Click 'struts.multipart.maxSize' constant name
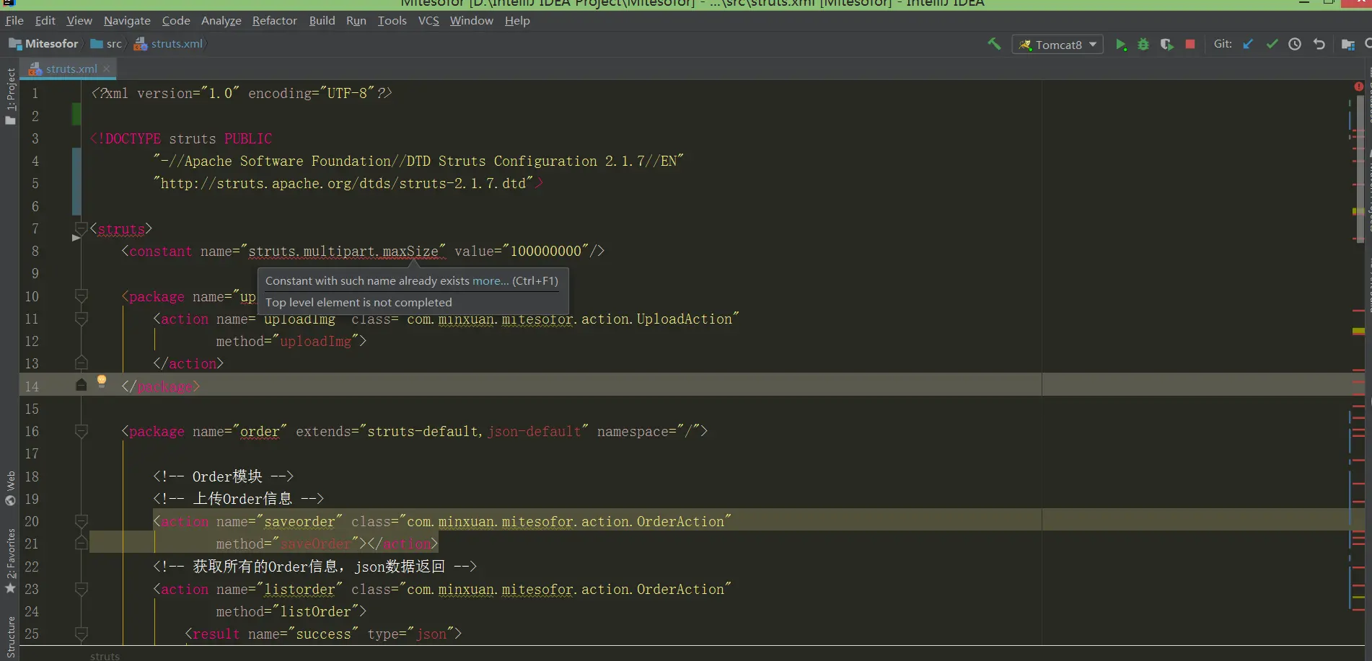 click(343, 251)
